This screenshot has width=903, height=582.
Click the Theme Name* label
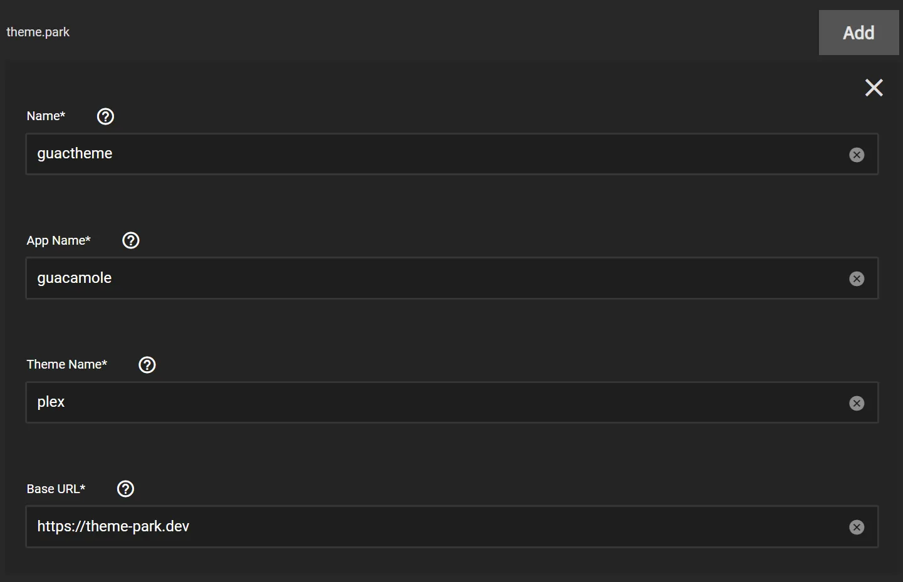click(x=66, y=365)
